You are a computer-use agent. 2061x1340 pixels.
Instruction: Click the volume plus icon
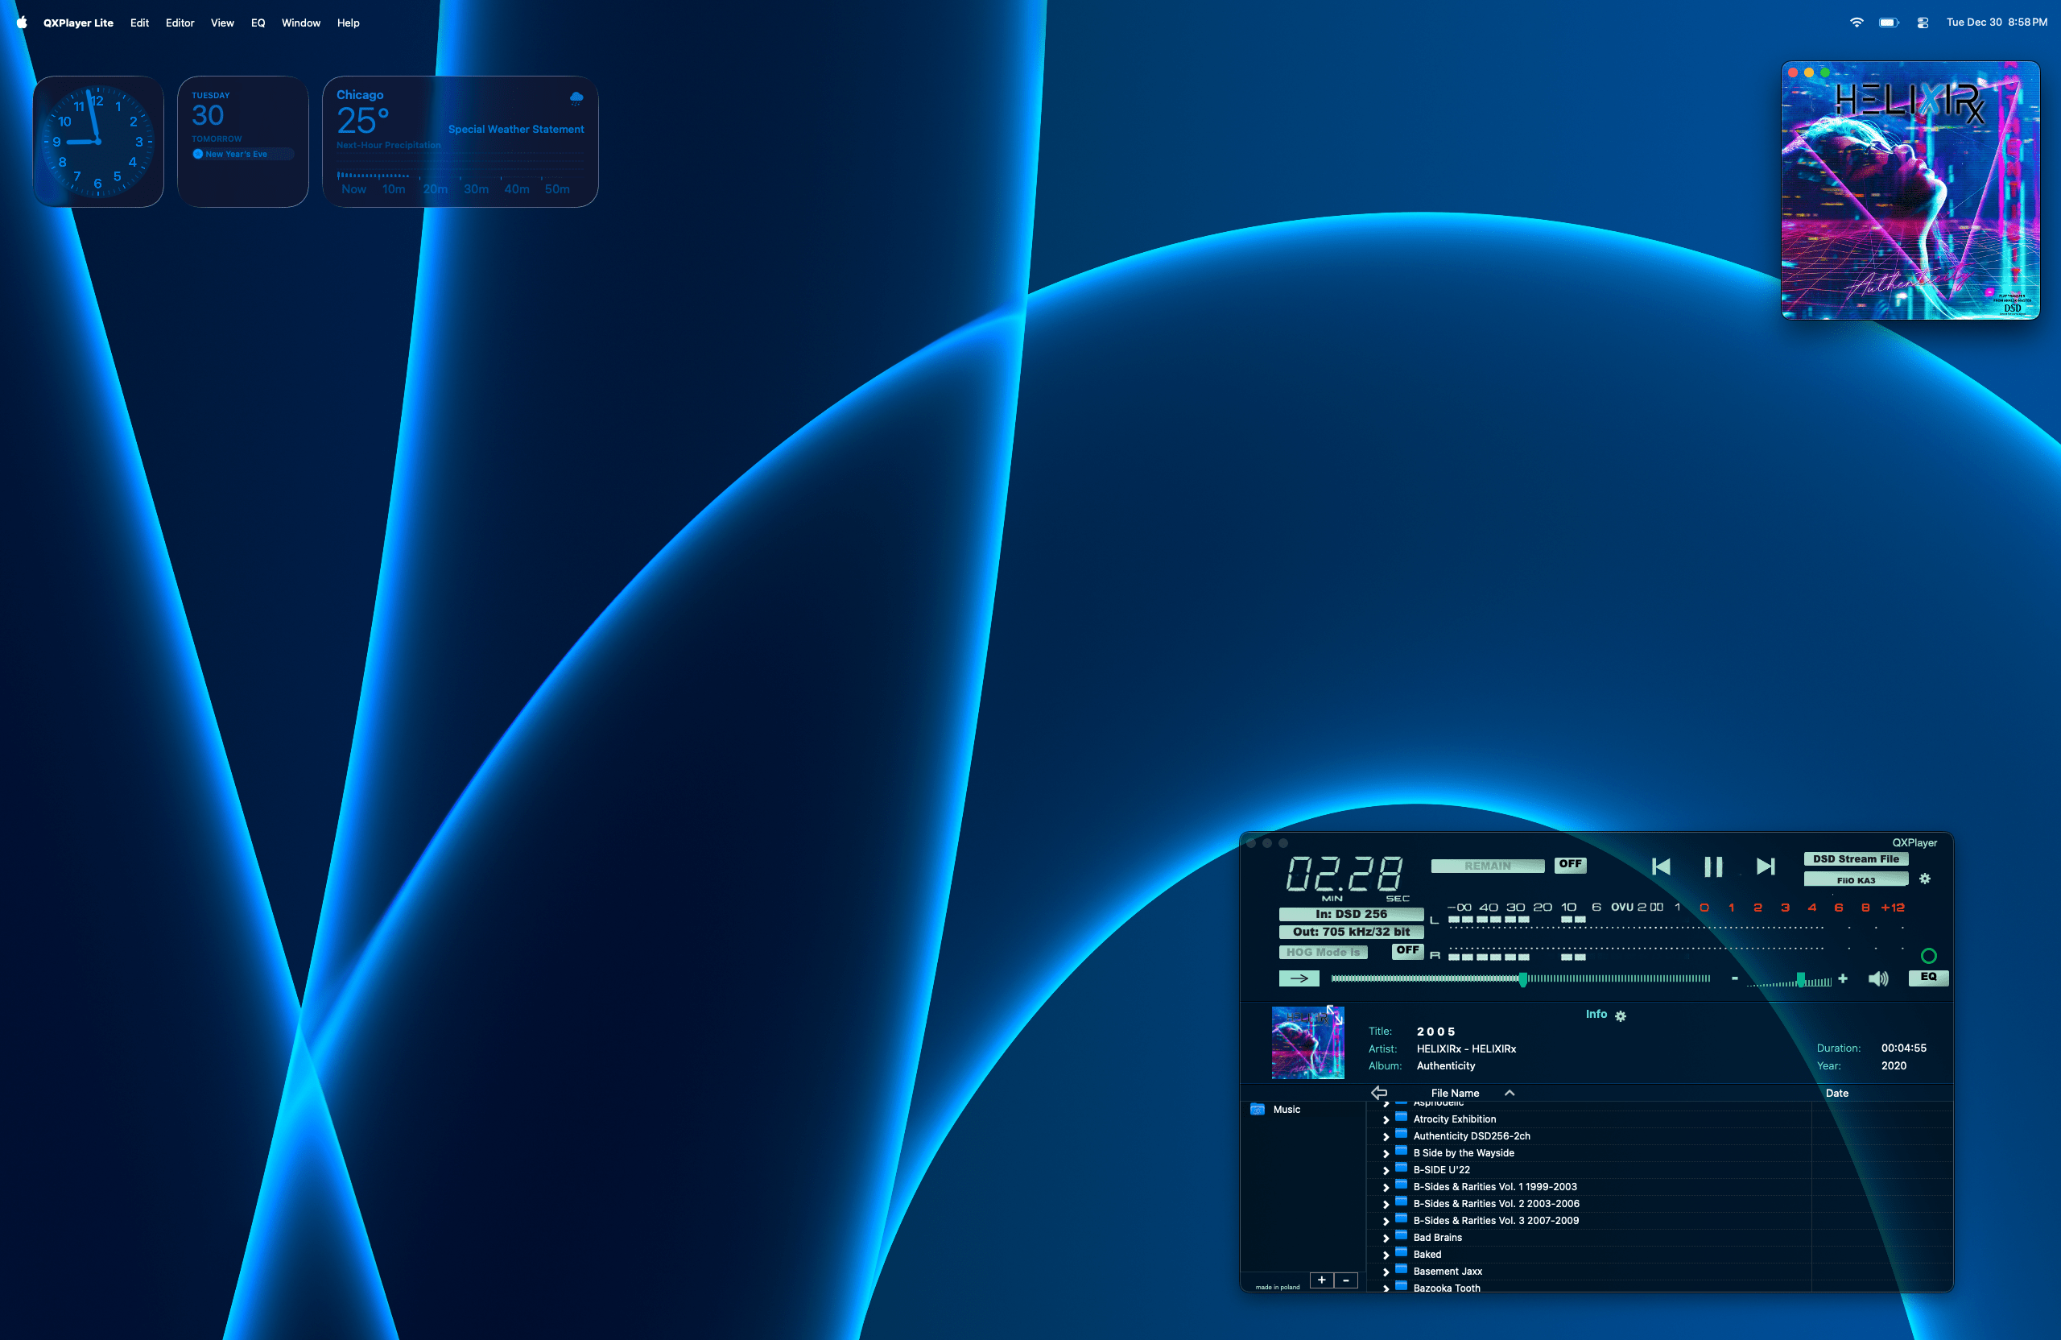coord(1843,978)
